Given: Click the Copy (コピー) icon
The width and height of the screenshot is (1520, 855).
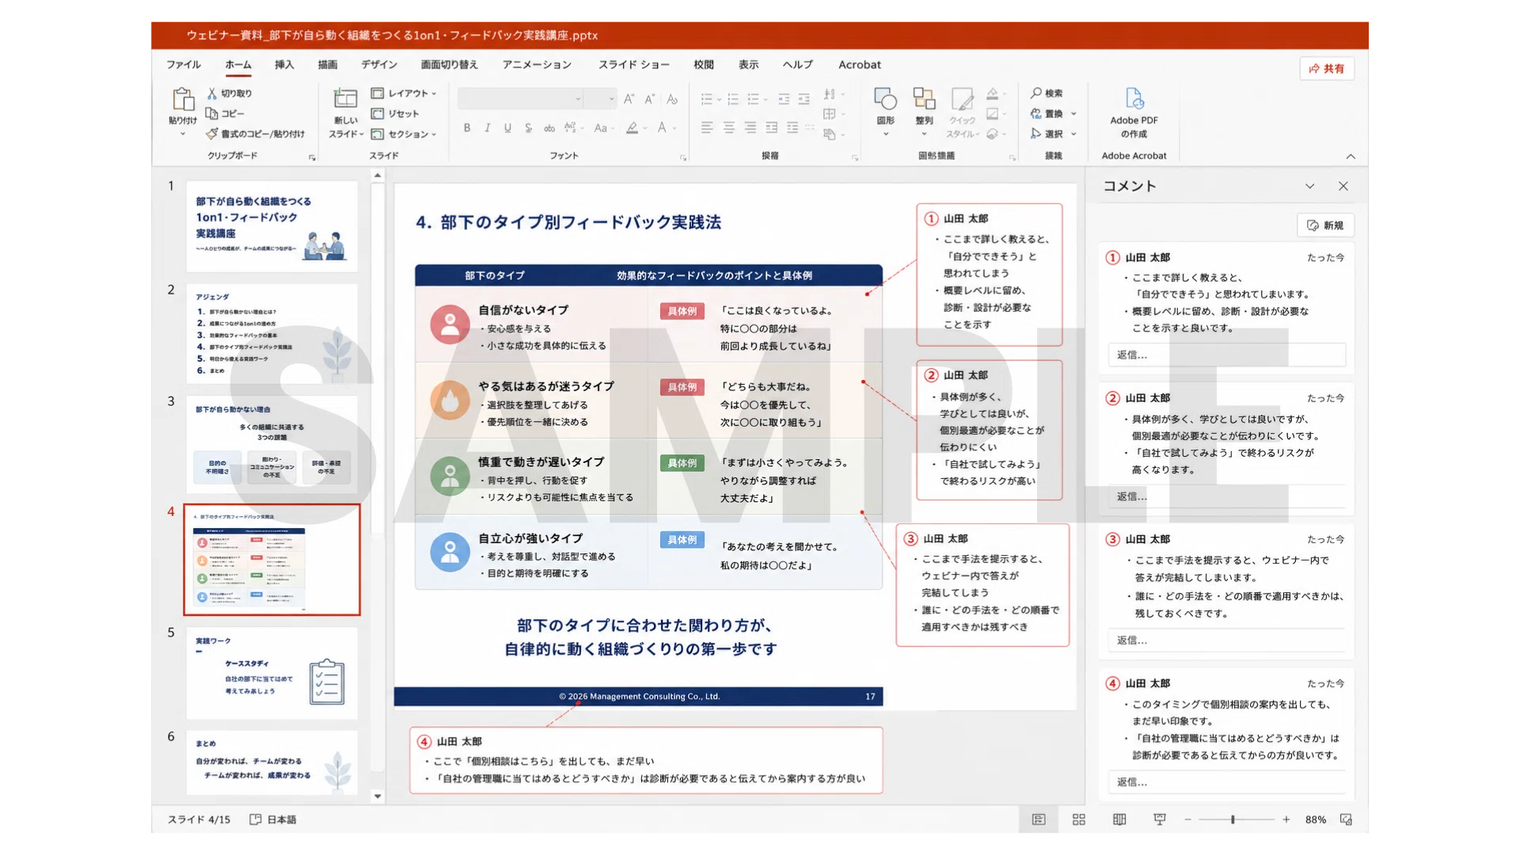Looking at the screenshot, I should click(x=211, y=113).
